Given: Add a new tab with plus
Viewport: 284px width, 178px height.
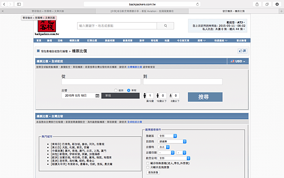Looking at the screenshot, I should pos(281,11).
